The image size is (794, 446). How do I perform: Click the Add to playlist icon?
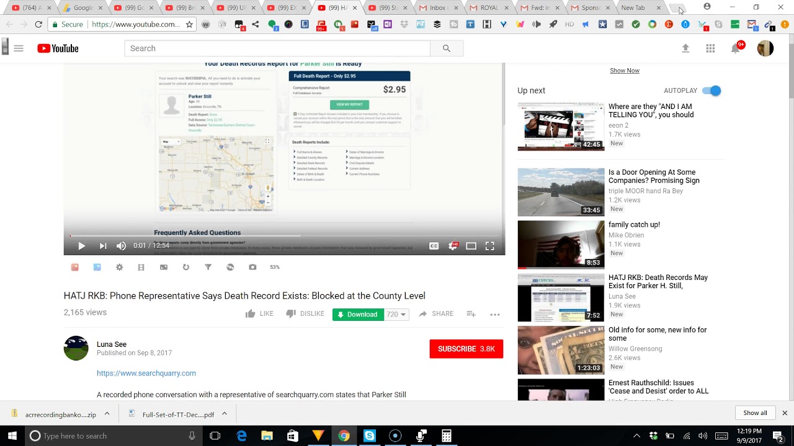point(471,314)
